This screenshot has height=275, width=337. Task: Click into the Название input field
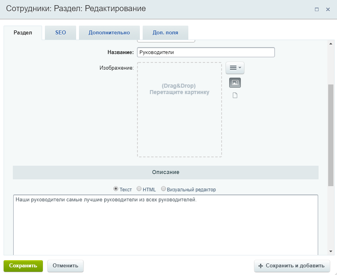tap(206, 52)
